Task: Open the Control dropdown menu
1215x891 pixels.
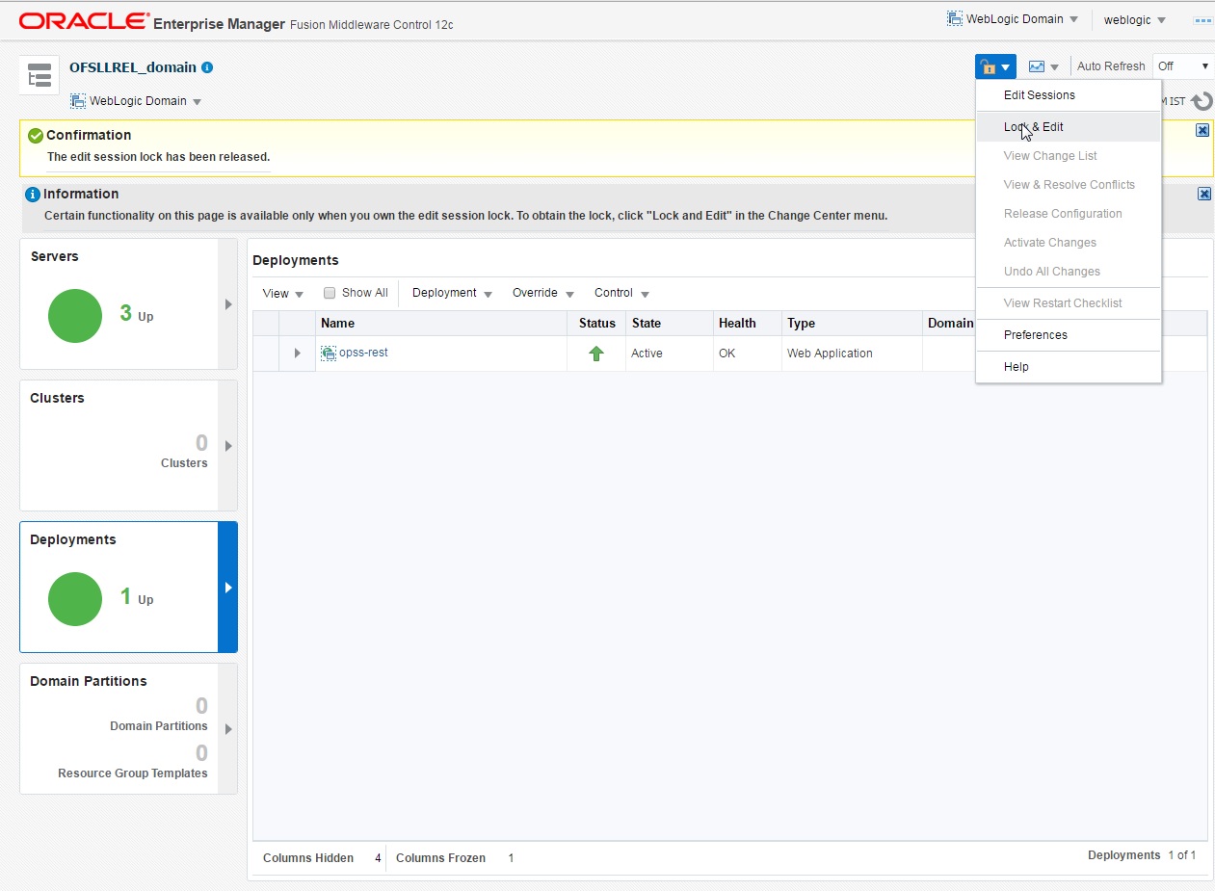Action: click(x=621, y=293)
